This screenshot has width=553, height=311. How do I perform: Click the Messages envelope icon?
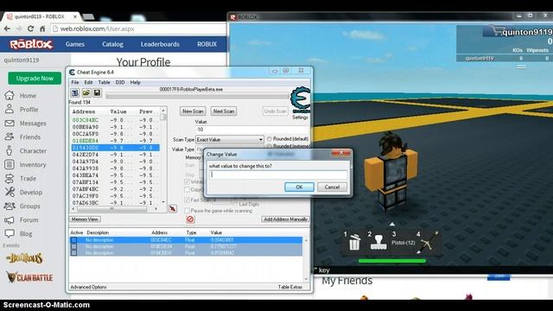point(10,123)
